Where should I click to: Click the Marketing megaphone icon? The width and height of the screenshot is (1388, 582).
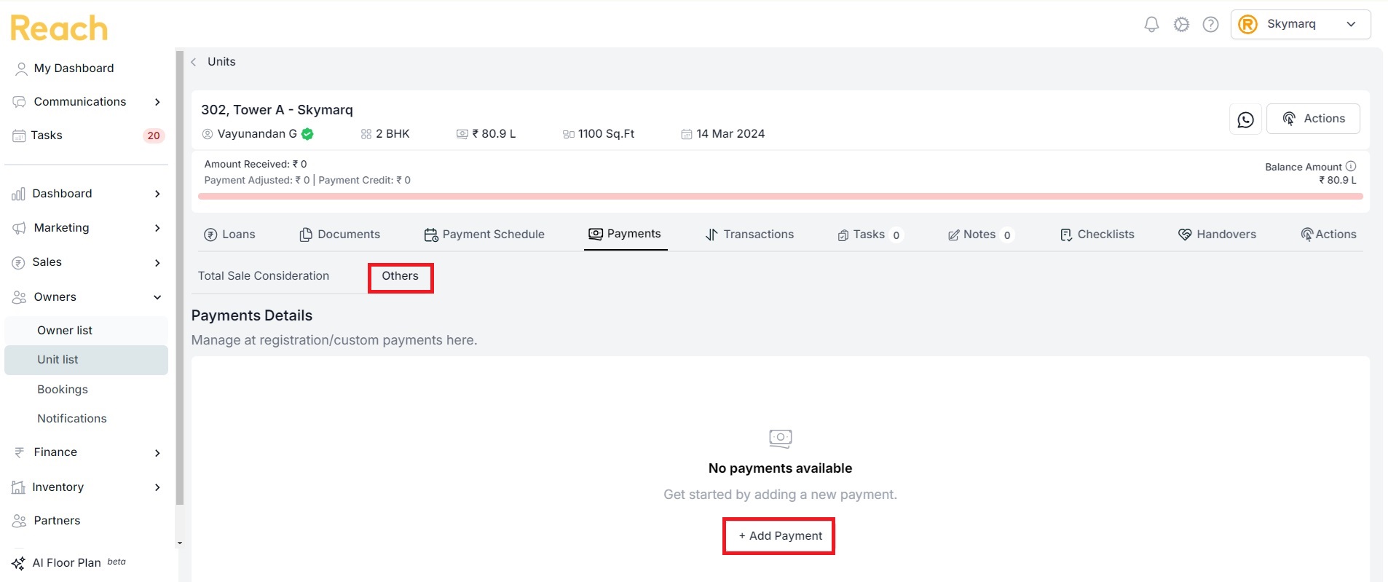(19, 228)
